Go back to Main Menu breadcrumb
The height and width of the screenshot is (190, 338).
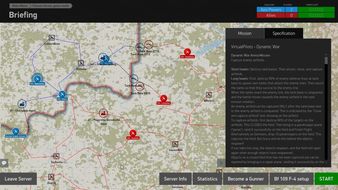pos(20,6)
